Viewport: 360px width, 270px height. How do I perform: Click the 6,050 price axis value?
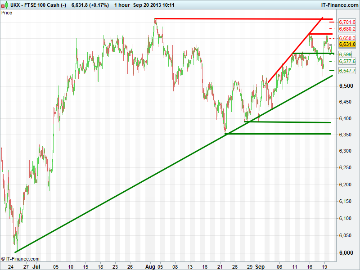coord(346,235)
